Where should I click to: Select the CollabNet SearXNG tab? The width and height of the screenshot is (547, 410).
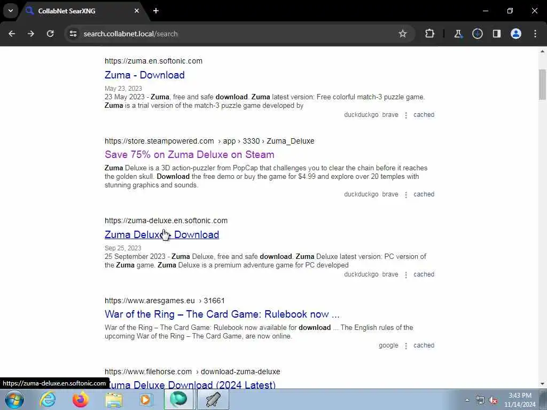82,11
